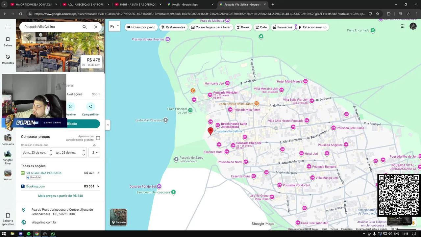Viewport: 421px width, 237px height.
Task: Click Baixar o aplicativo phone icon
Action: click(x=8, y=216)
